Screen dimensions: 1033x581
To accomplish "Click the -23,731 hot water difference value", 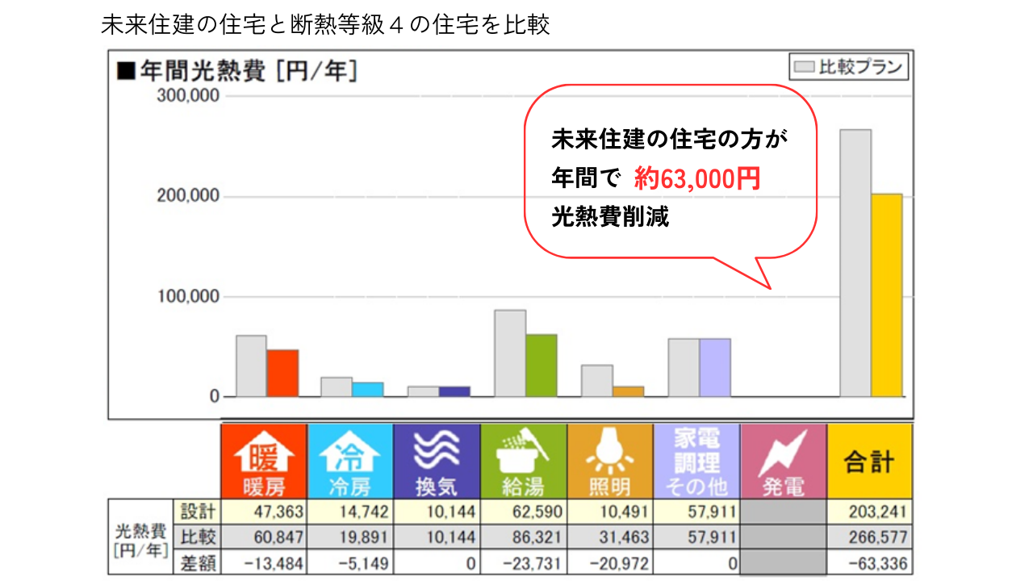I will coord(533,562).
